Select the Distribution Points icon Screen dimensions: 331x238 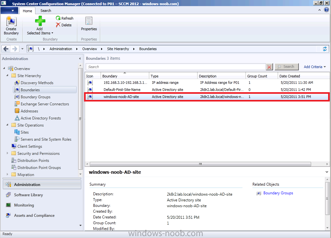click(x=14, y=161)
